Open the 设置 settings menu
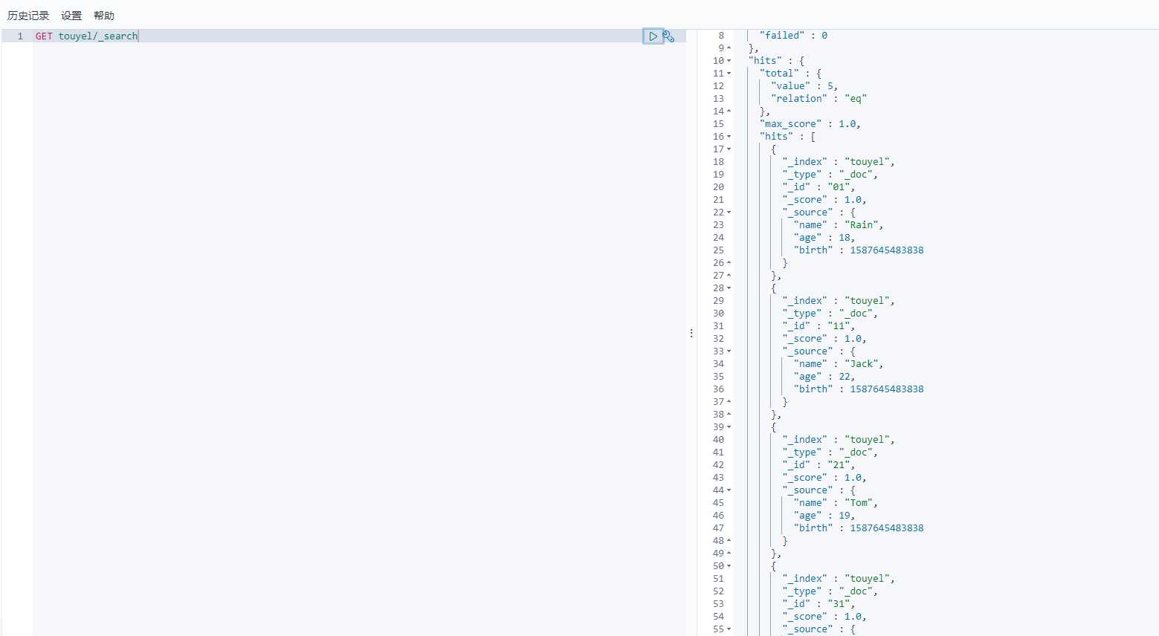 71,16
